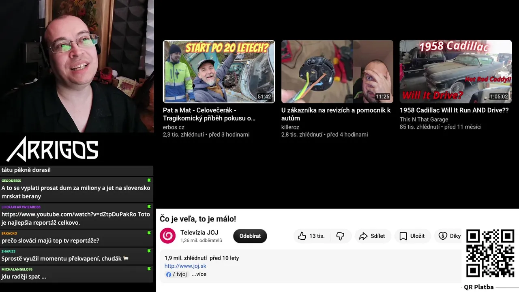Click the Sdílet share button
The width and height of the screenshot is (519, 292).
pyautogui.click(x=372, y=236)
